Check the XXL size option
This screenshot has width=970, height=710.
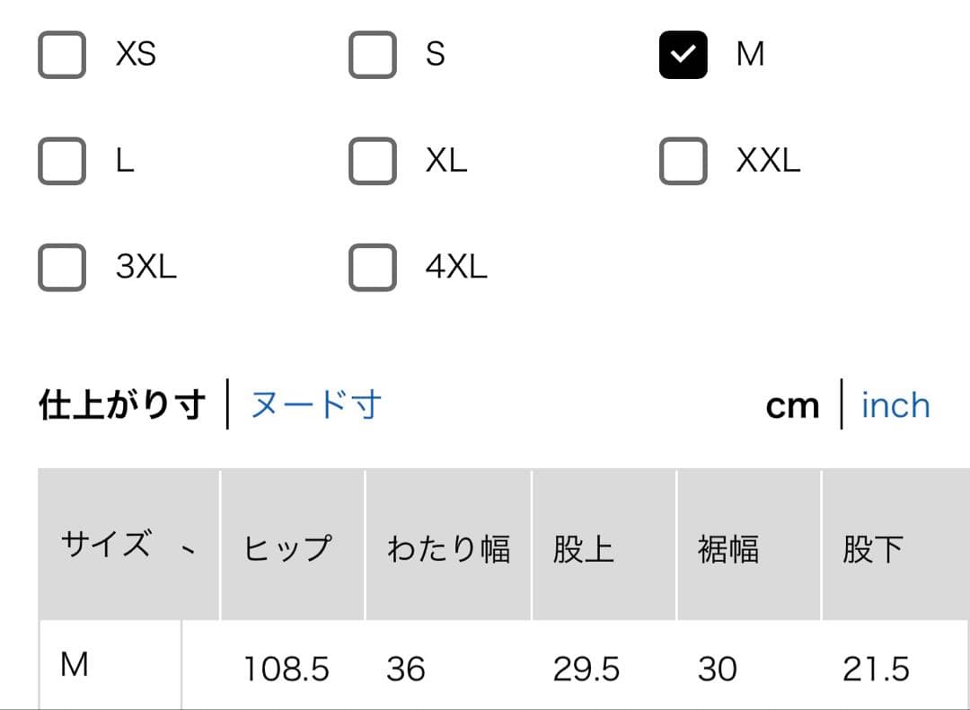683,161
